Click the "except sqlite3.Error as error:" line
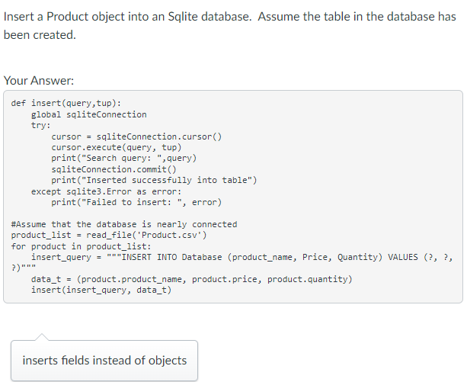Screen dimensions: 467x382 (x=106, y=191)
